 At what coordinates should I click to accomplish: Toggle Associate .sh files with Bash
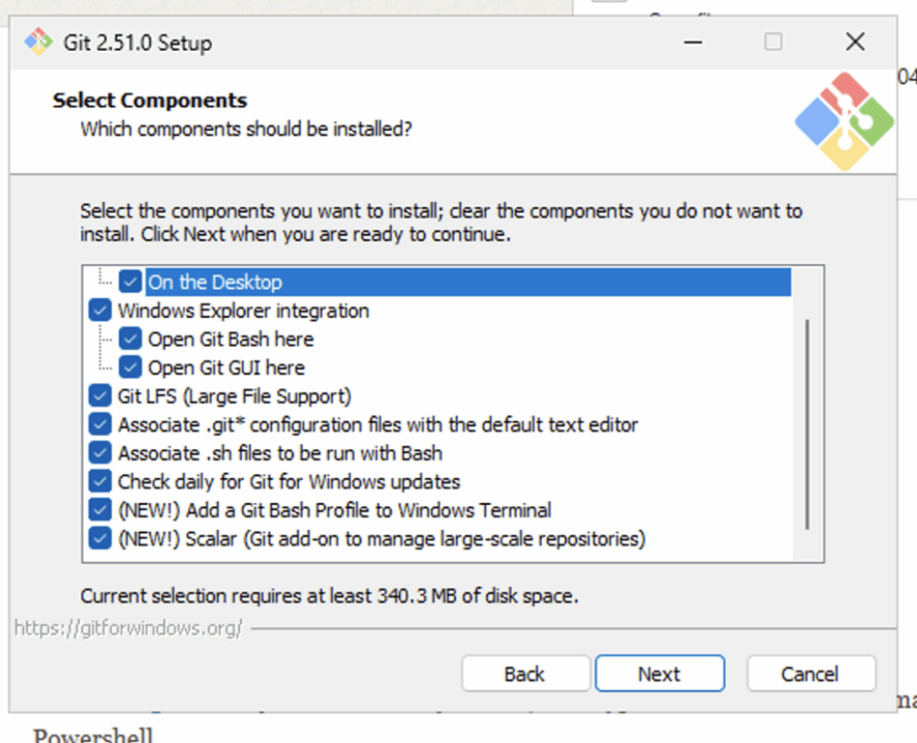point(100,454)
